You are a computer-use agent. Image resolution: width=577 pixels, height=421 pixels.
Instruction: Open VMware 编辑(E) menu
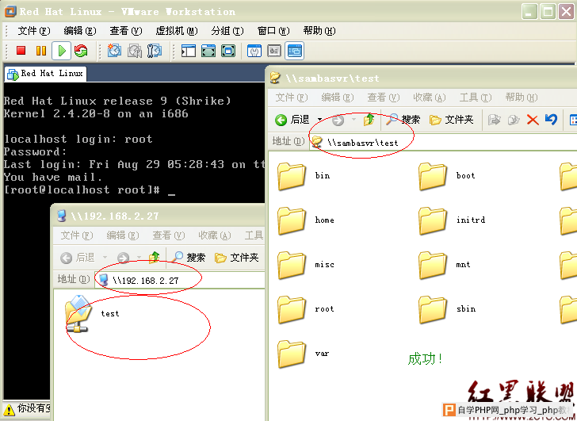[80, 31]
